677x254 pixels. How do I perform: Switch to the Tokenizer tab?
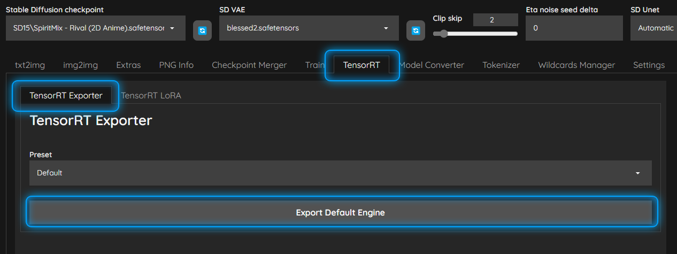(501, 65)
